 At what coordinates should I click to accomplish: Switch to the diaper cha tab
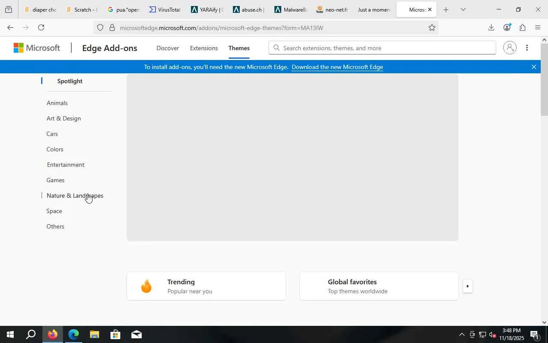40,9
